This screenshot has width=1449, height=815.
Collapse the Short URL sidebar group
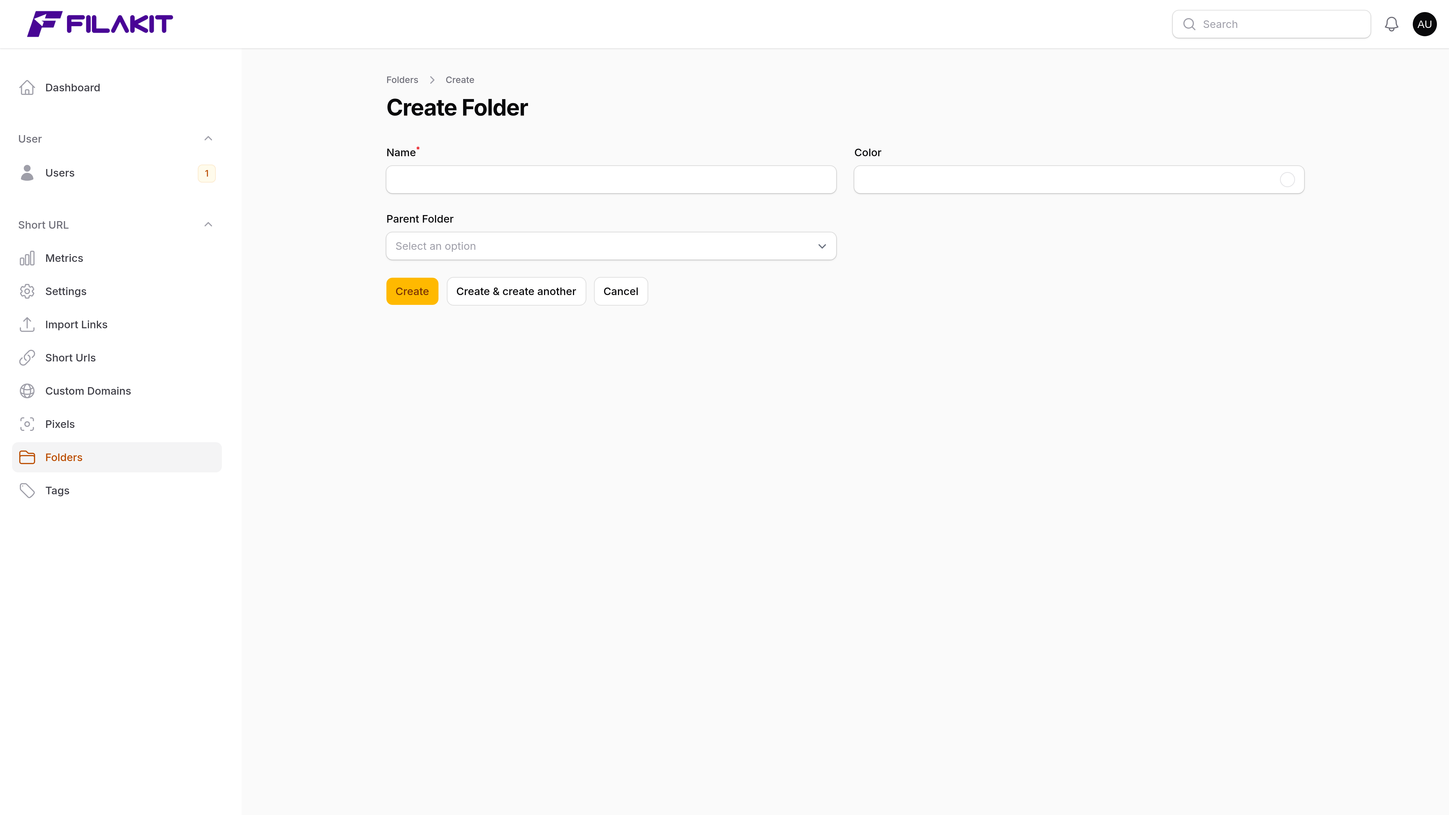208,224
